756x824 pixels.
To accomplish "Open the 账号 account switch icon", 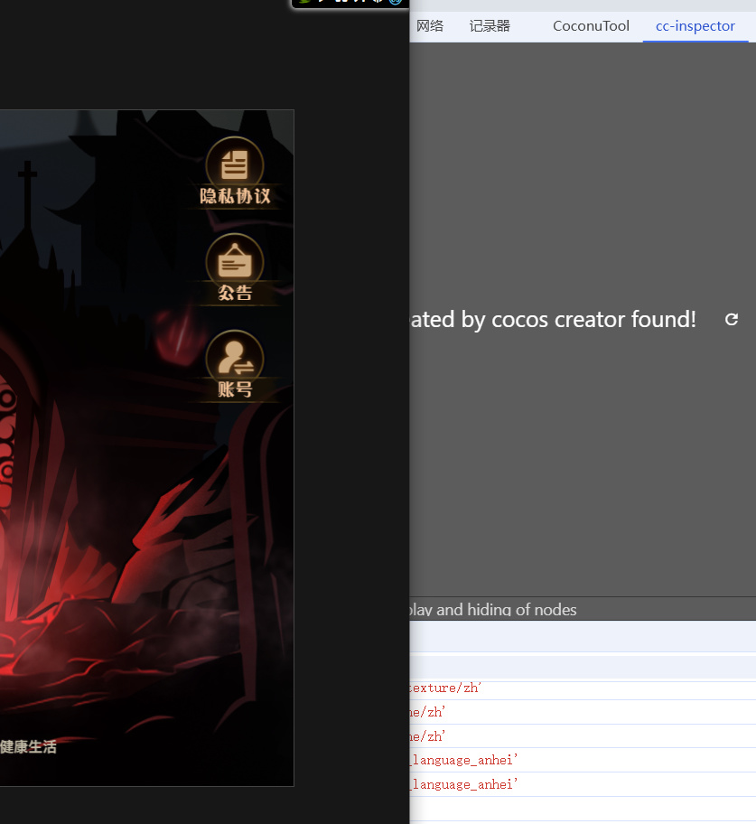I will [x=234, y=365].
